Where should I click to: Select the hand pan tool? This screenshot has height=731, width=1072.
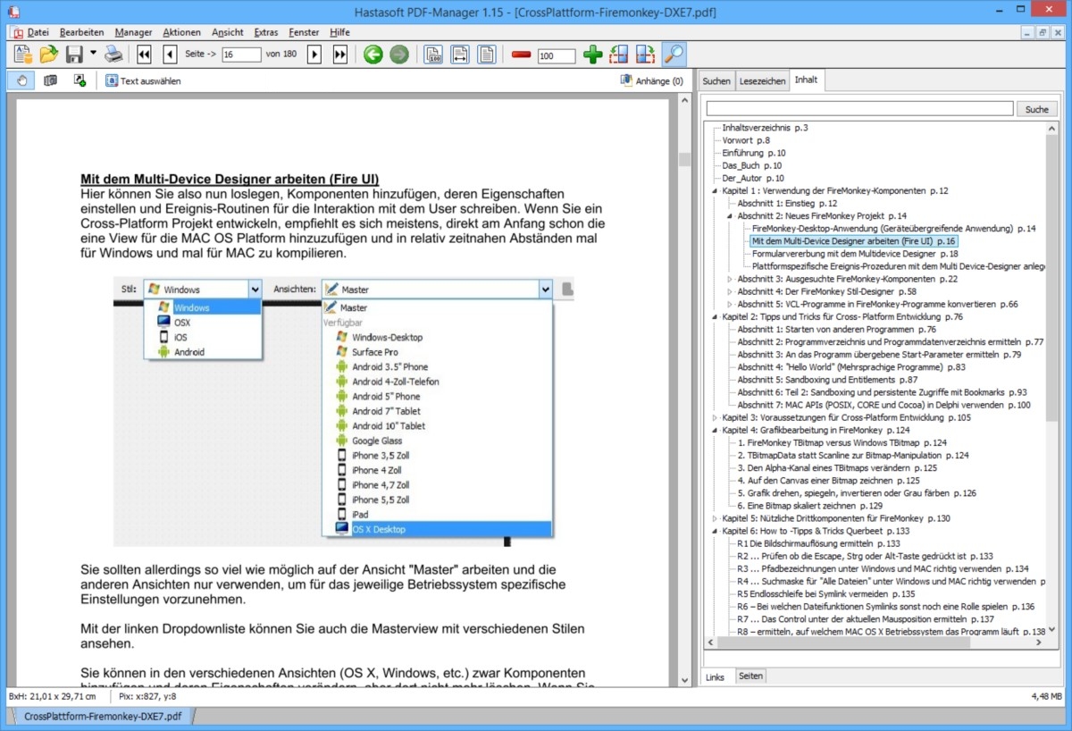pos(21,80)
